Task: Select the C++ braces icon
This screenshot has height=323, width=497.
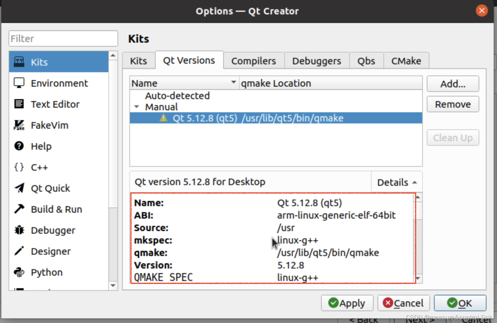Action: click(19, 167)
